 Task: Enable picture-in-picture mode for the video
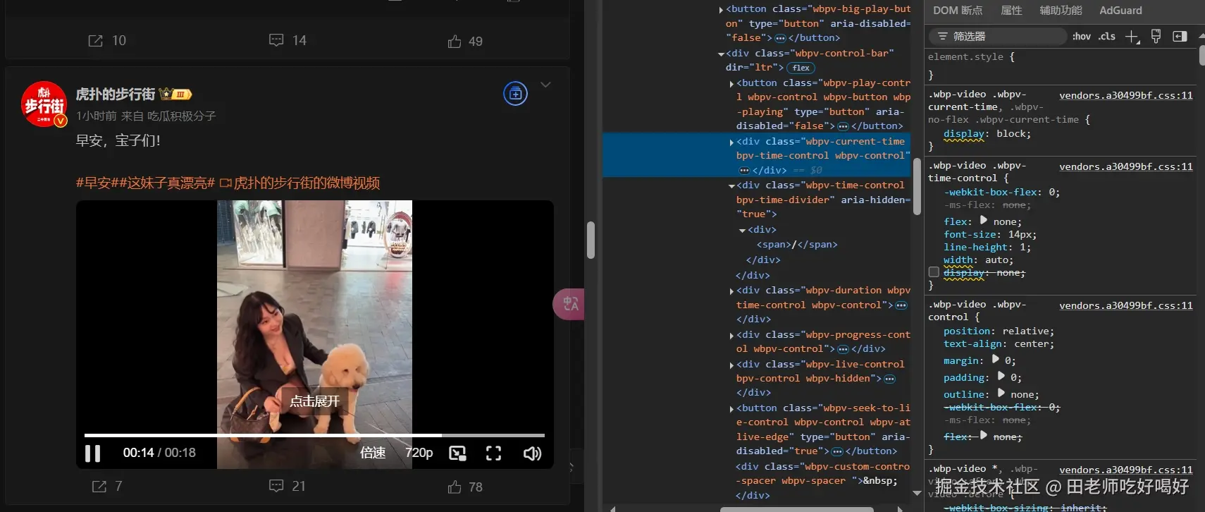(457, 453)
